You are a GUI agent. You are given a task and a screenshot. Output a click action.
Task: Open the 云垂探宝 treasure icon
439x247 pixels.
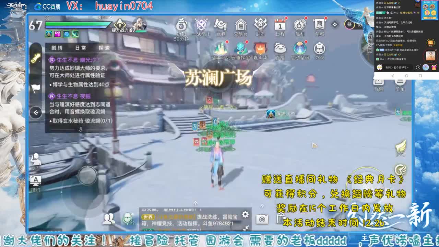pos(241,48)
